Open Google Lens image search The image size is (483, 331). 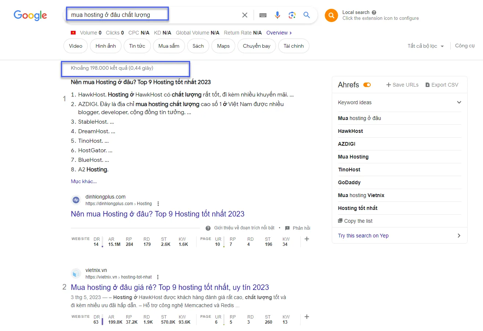click(x=292, y=15)
